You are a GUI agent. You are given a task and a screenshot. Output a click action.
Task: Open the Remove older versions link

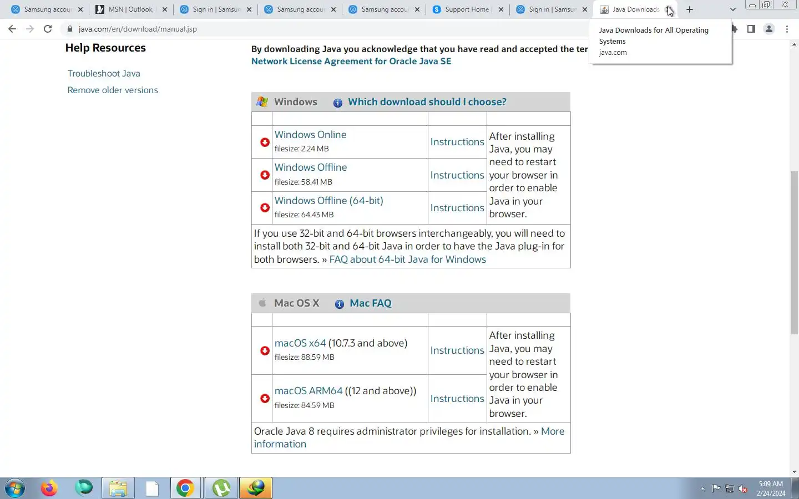pos(113,90)
